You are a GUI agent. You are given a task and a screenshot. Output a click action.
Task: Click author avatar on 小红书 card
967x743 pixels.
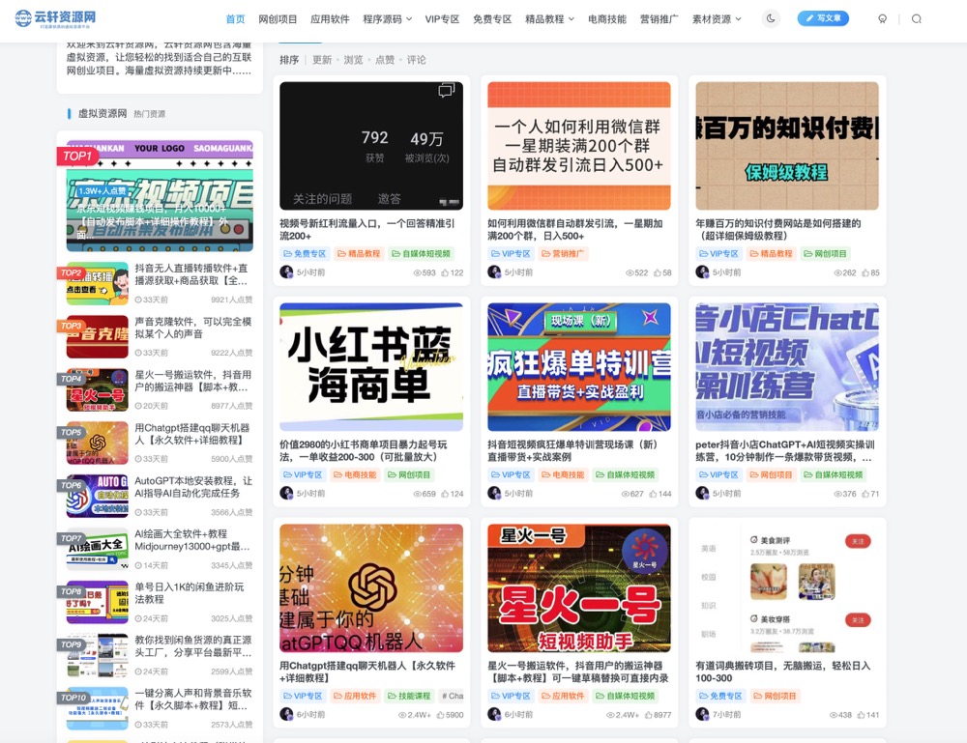tap(287, 493)
